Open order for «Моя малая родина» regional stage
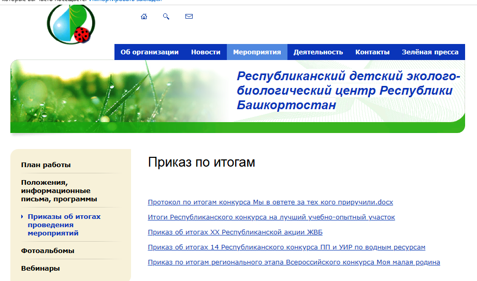This screenshot has width=477, height=281. 294,262
